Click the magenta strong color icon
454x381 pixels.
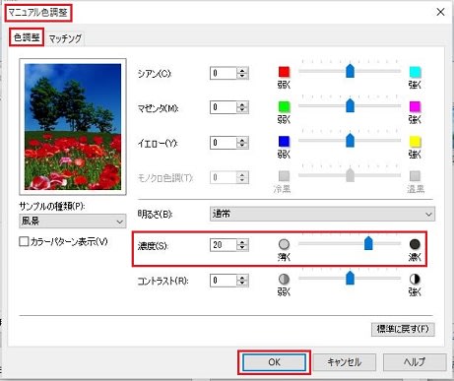click(415, 106)
